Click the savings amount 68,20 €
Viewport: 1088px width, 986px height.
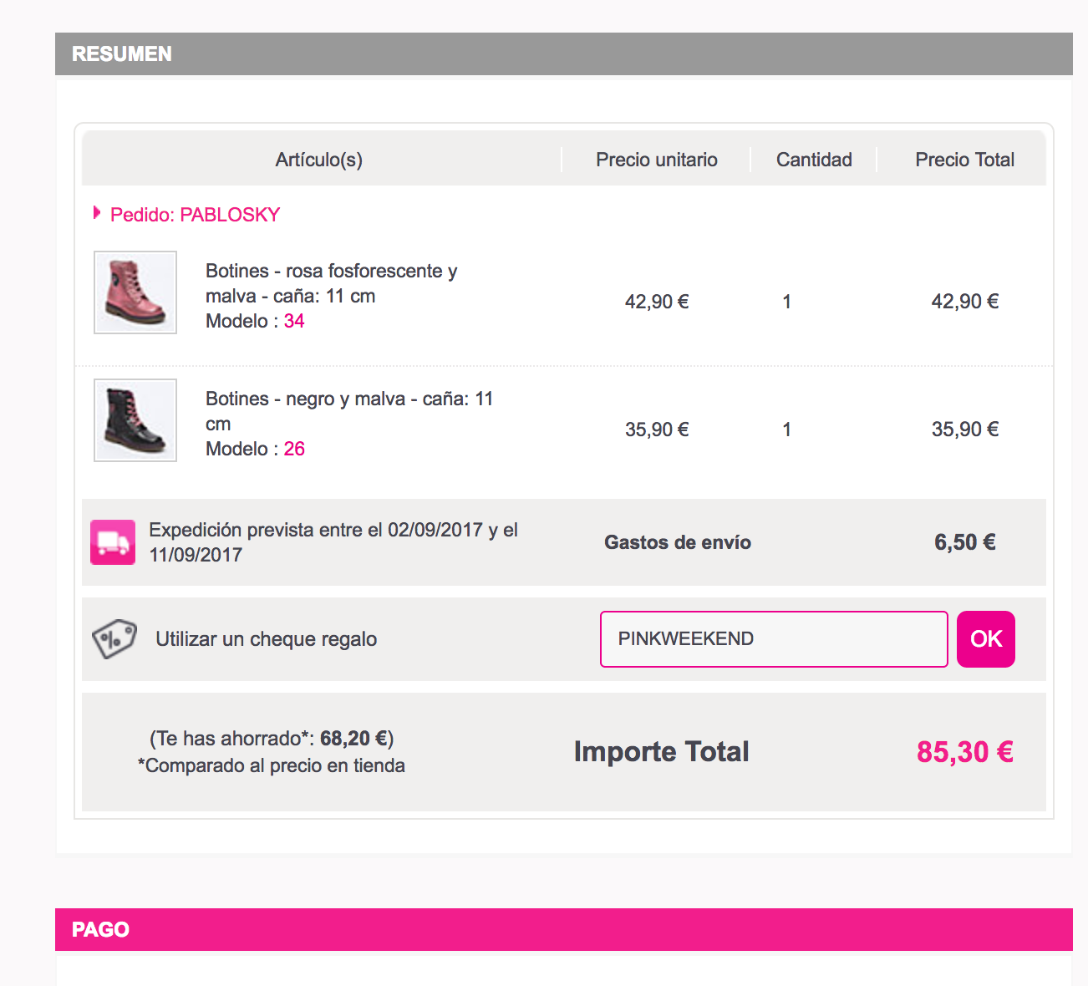tap(354, 739)
